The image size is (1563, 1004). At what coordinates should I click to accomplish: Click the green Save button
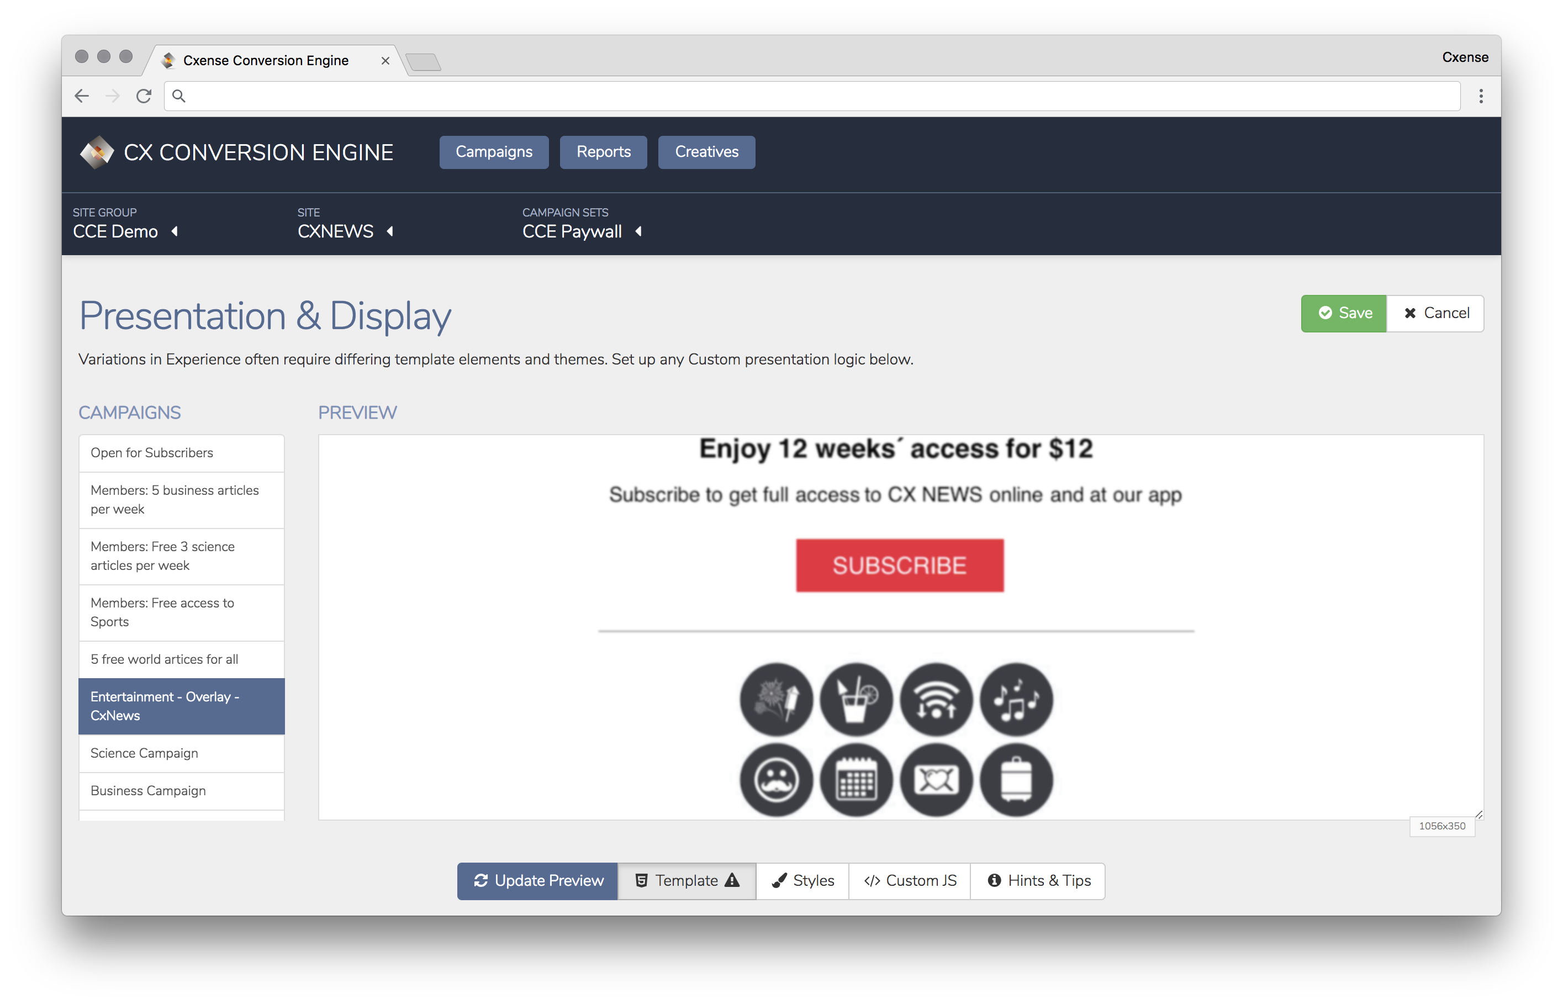(x=1343, y=314)
